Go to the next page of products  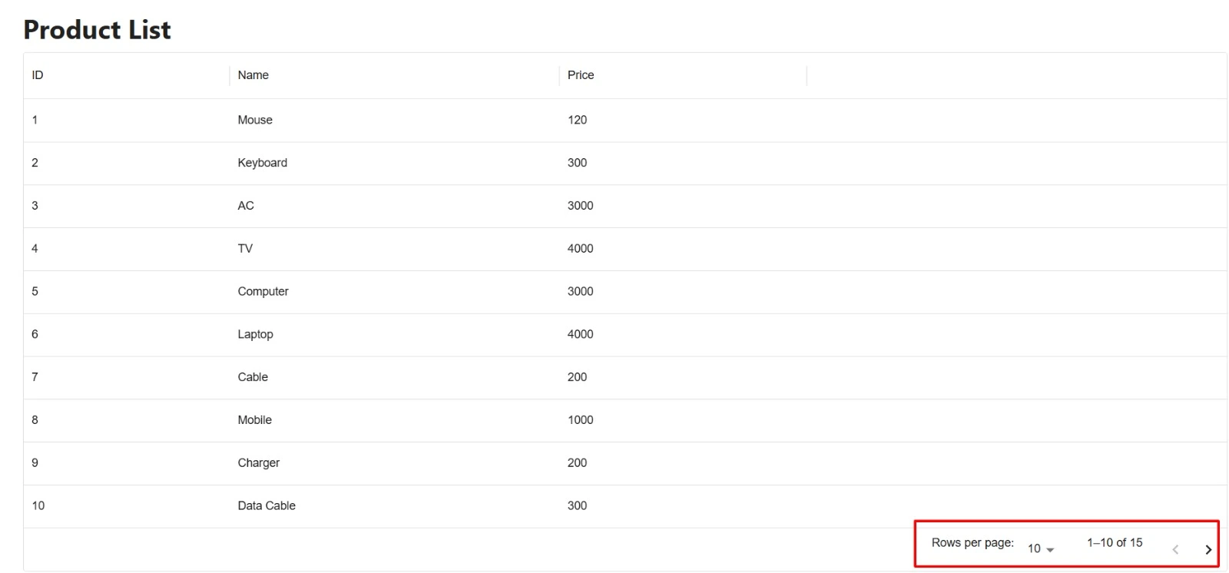(1207, 549)
